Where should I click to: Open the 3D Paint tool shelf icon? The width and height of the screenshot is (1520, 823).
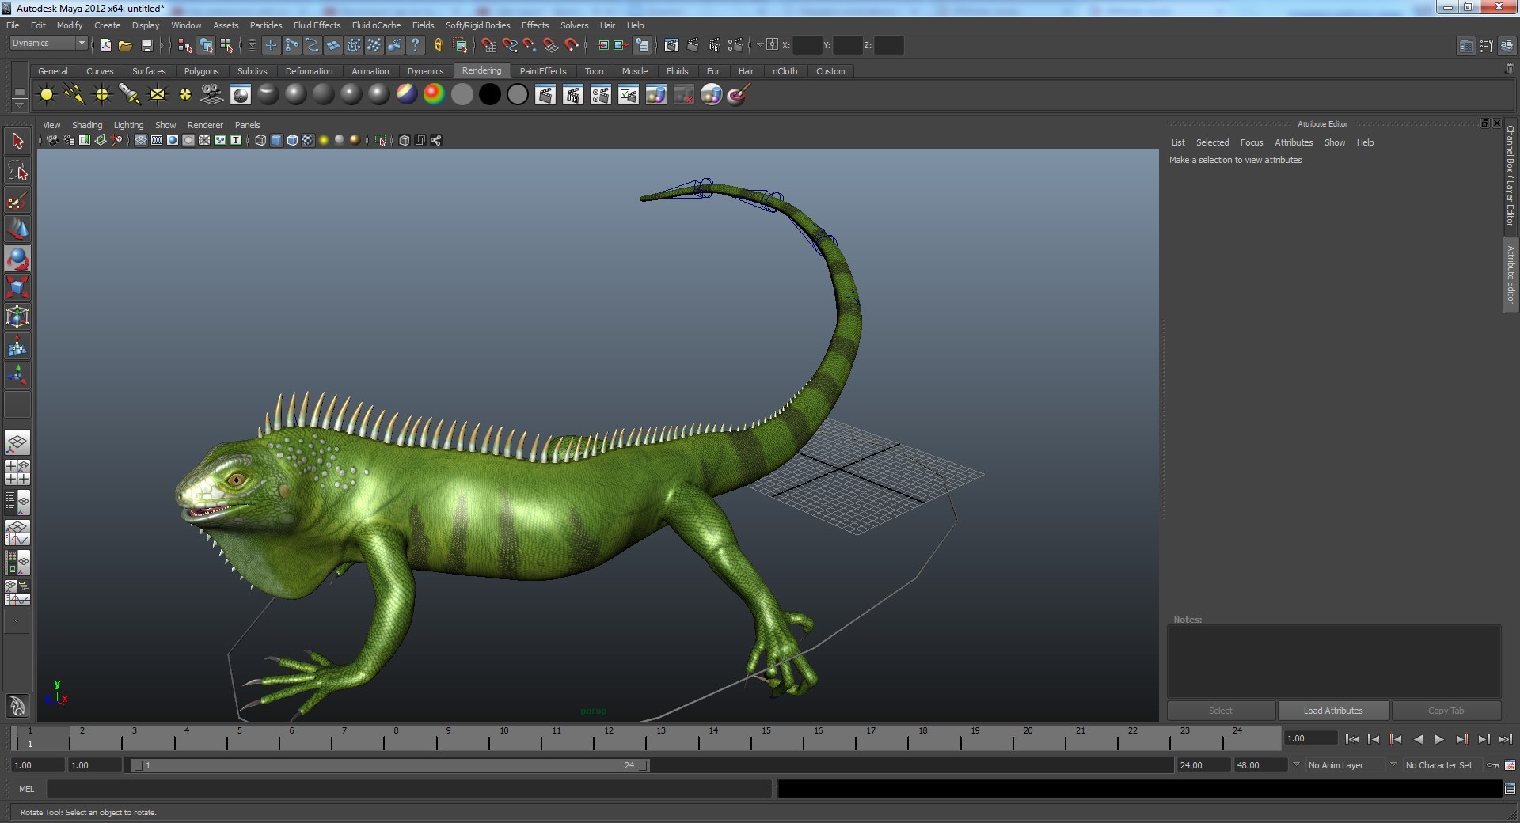point(739,95)
